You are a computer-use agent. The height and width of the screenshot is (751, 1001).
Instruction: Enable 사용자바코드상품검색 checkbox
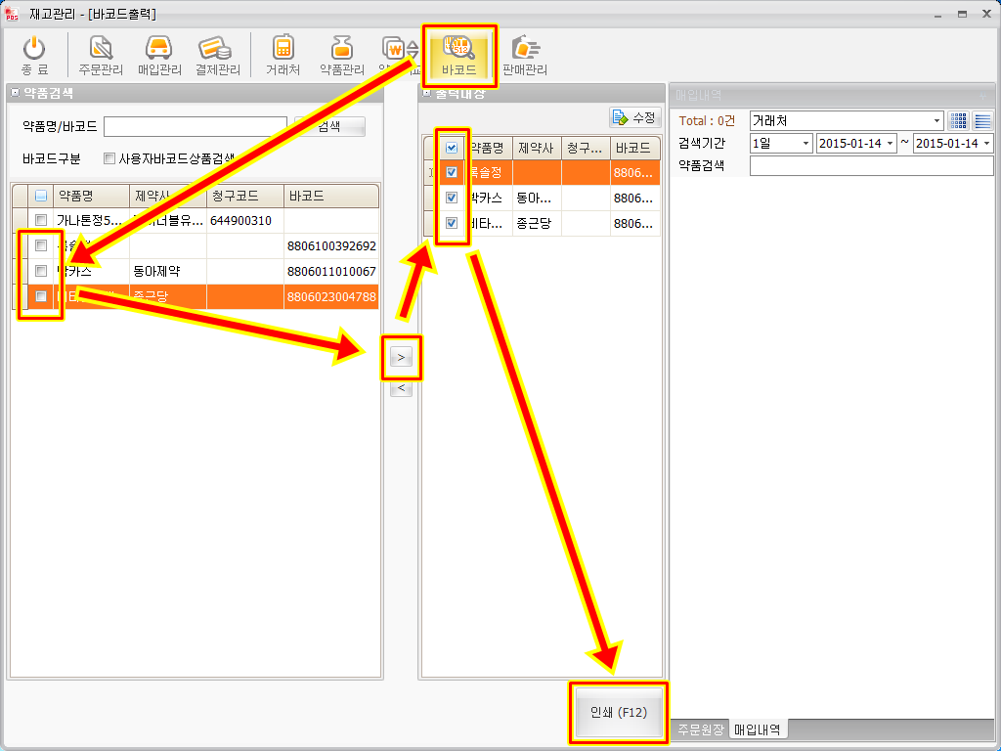[x=109, y=158]
